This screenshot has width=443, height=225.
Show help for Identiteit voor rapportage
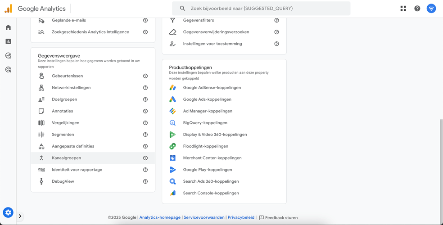[145, 170]
